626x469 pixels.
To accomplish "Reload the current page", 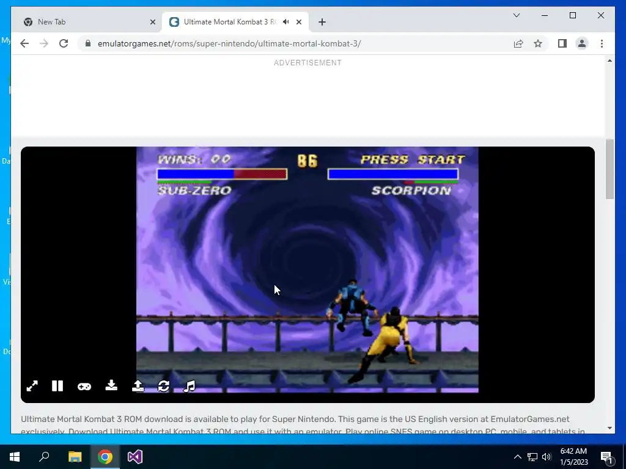I will click(x=64, y=43).
